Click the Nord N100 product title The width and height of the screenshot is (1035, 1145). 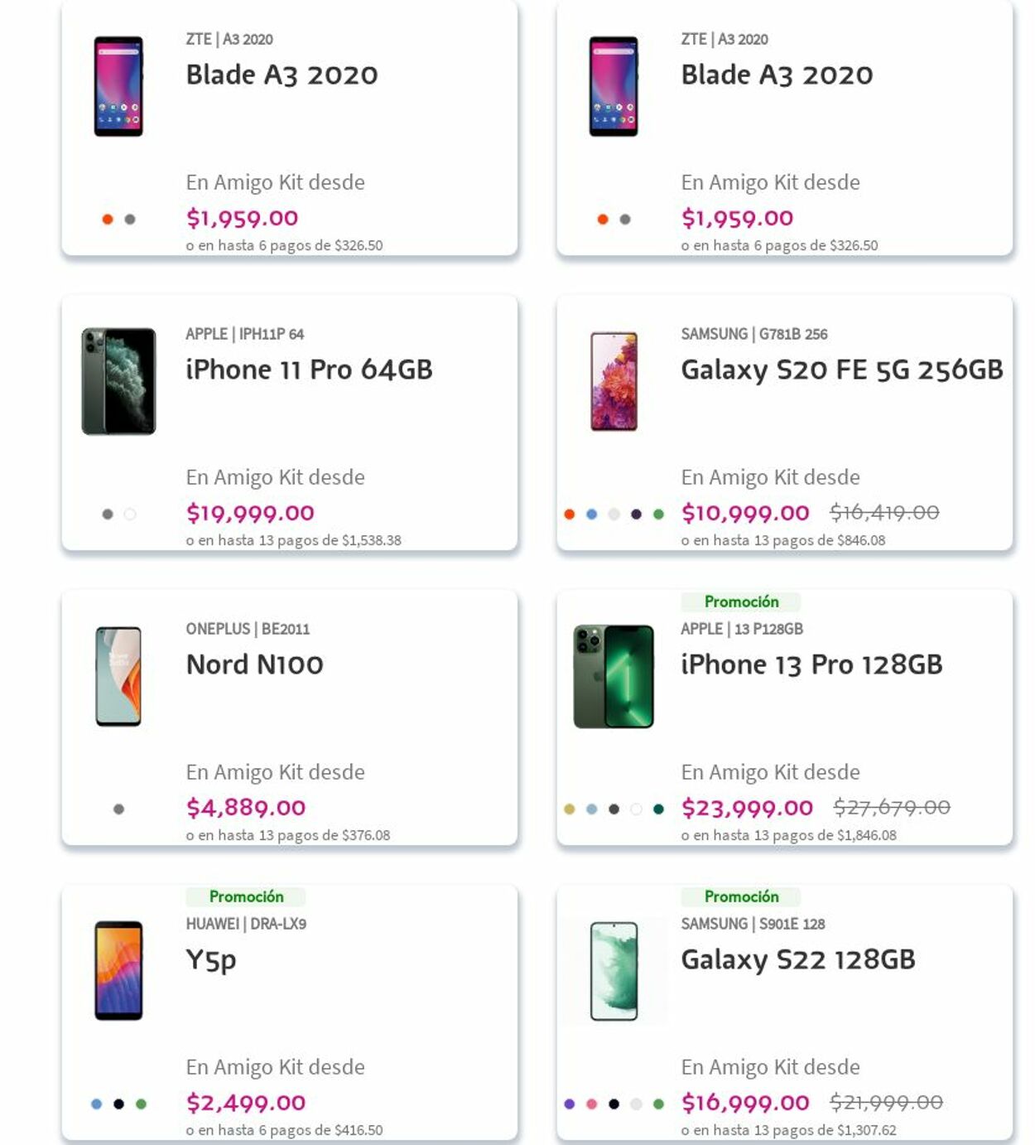pos(254,664)
